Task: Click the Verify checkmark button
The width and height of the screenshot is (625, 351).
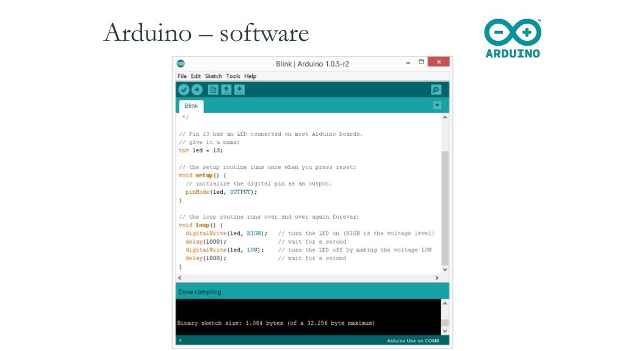Action: 184,90
